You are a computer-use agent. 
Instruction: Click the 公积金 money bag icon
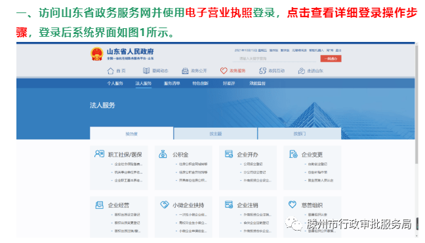[x=163, y=154]
